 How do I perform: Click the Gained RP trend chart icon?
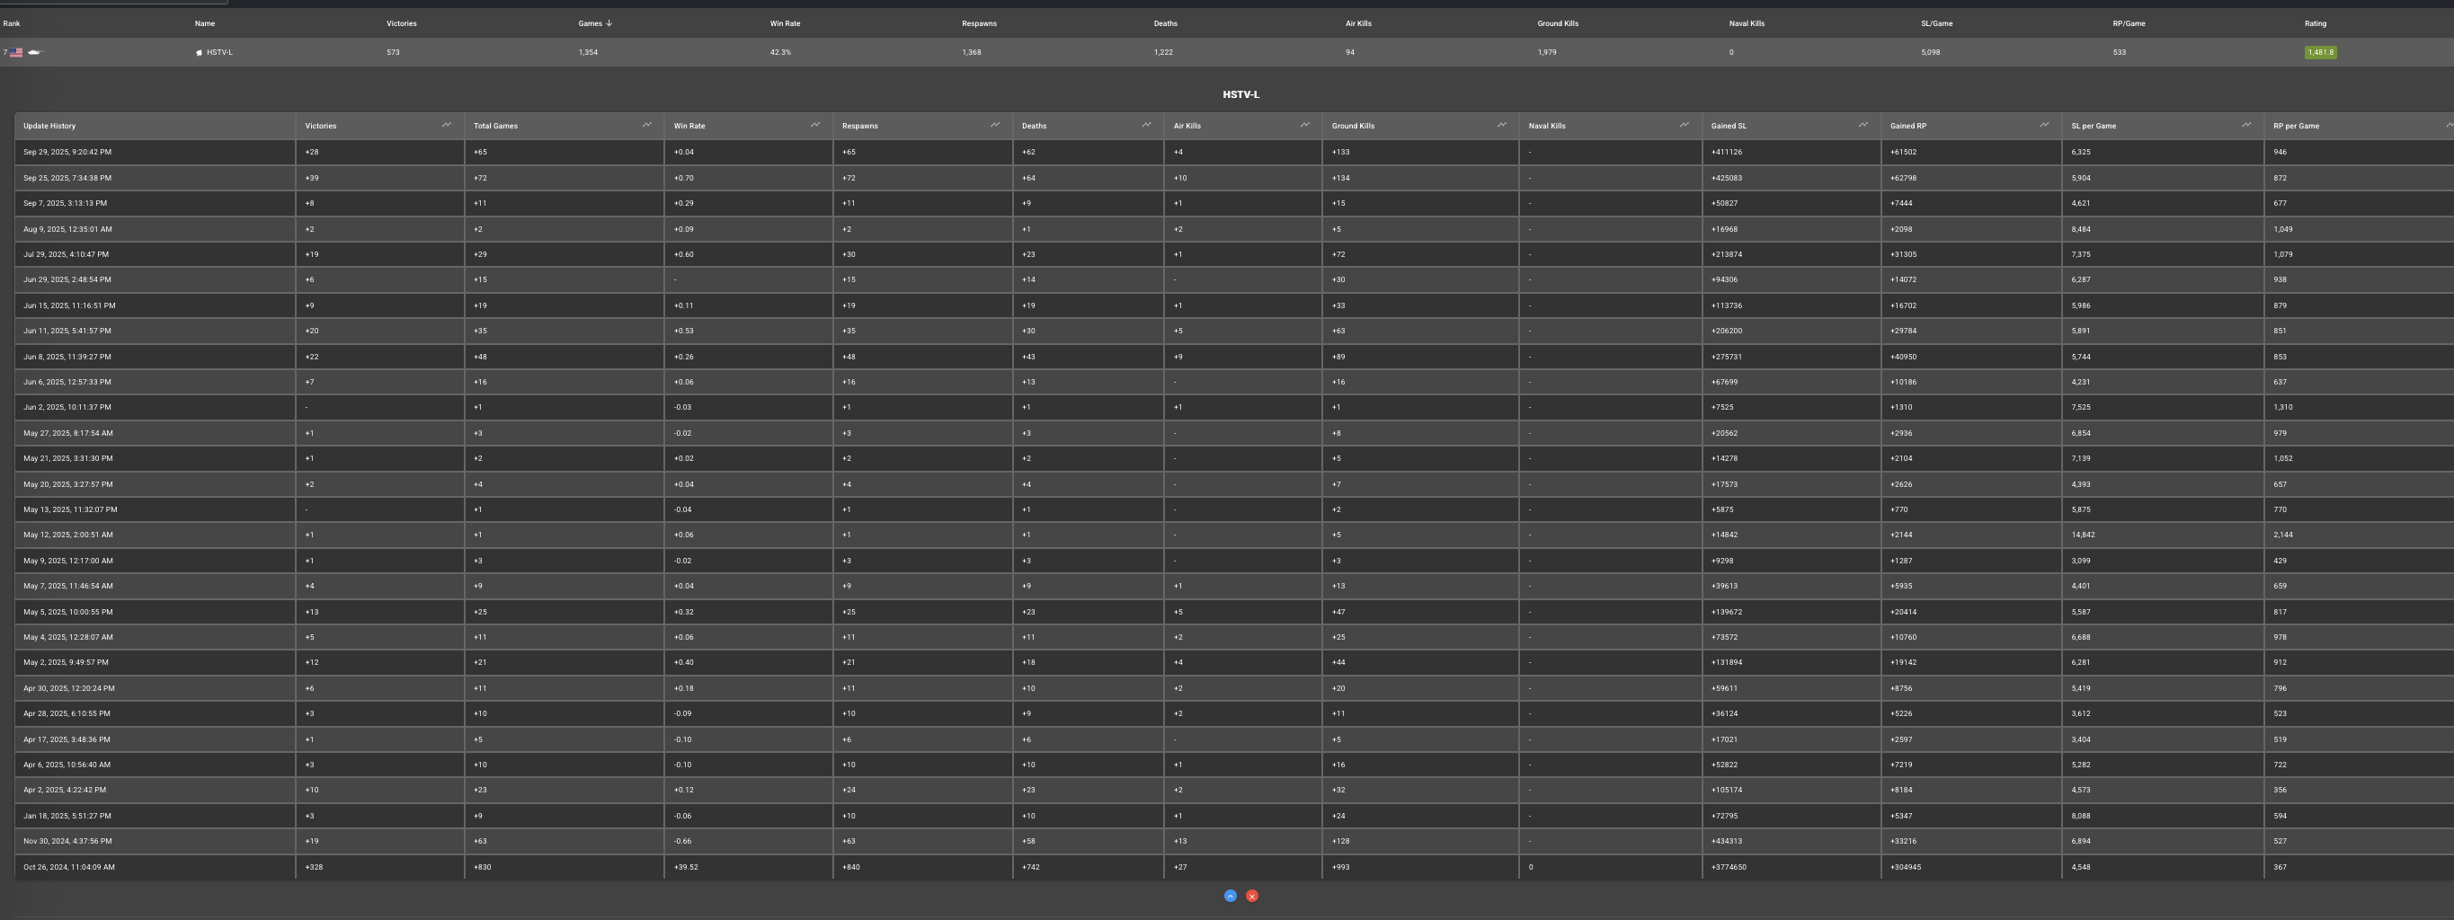(2043, 125)
